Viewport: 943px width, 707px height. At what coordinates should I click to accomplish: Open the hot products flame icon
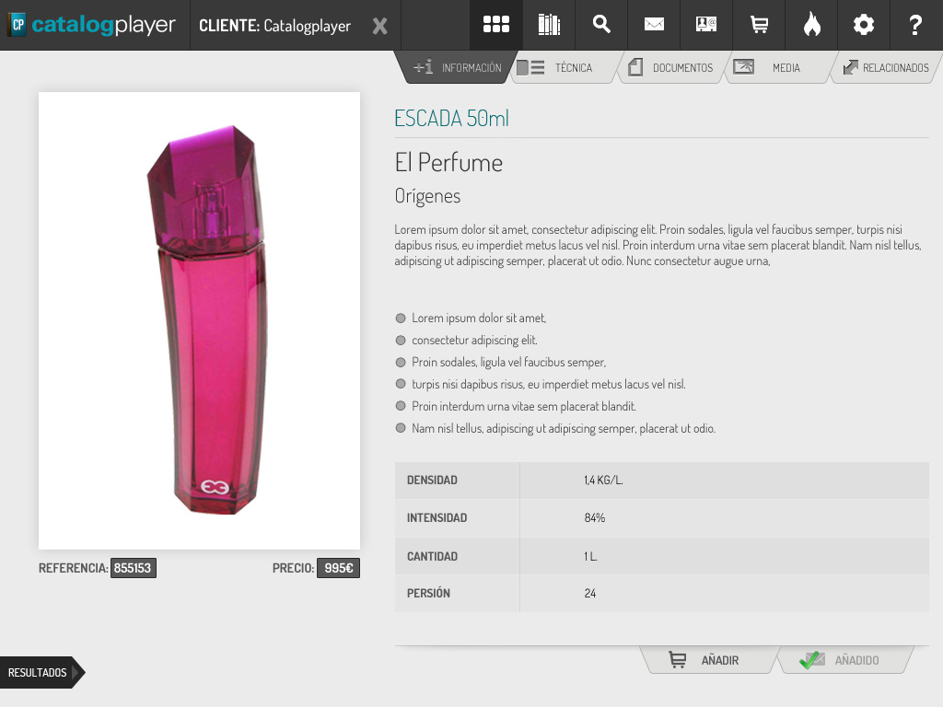[x=812, y=25]
